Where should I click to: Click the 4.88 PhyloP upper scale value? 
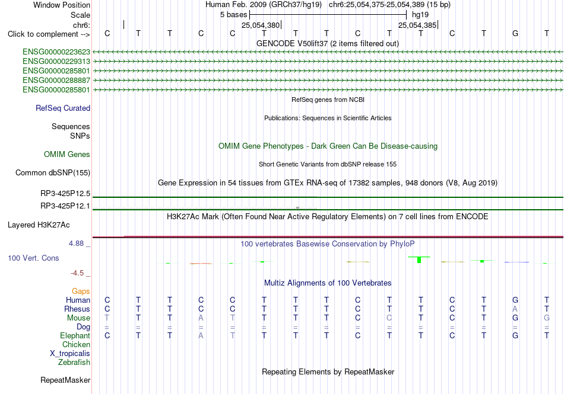76,244
